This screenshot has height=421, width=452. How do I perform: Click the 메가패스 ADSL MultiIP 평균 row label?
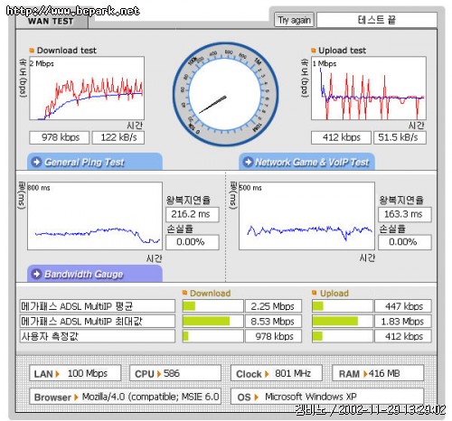98,306
